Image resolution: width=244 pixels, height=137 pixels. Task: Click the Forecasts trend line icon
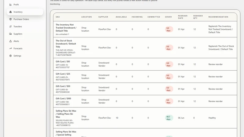click(x=10, y=48)
